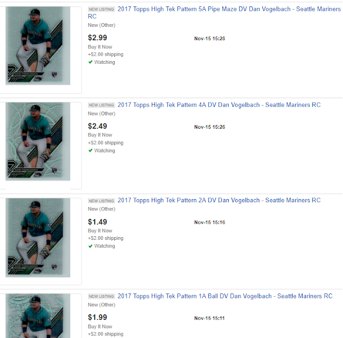Click the New Listing badge on the 2A item

coord(101,201)
